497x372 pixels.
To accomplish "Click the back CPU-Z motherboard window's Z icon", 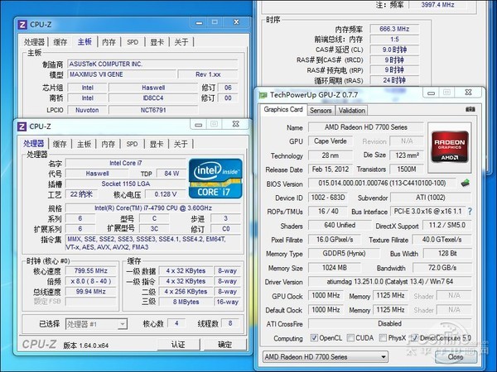I will (22, 24).
